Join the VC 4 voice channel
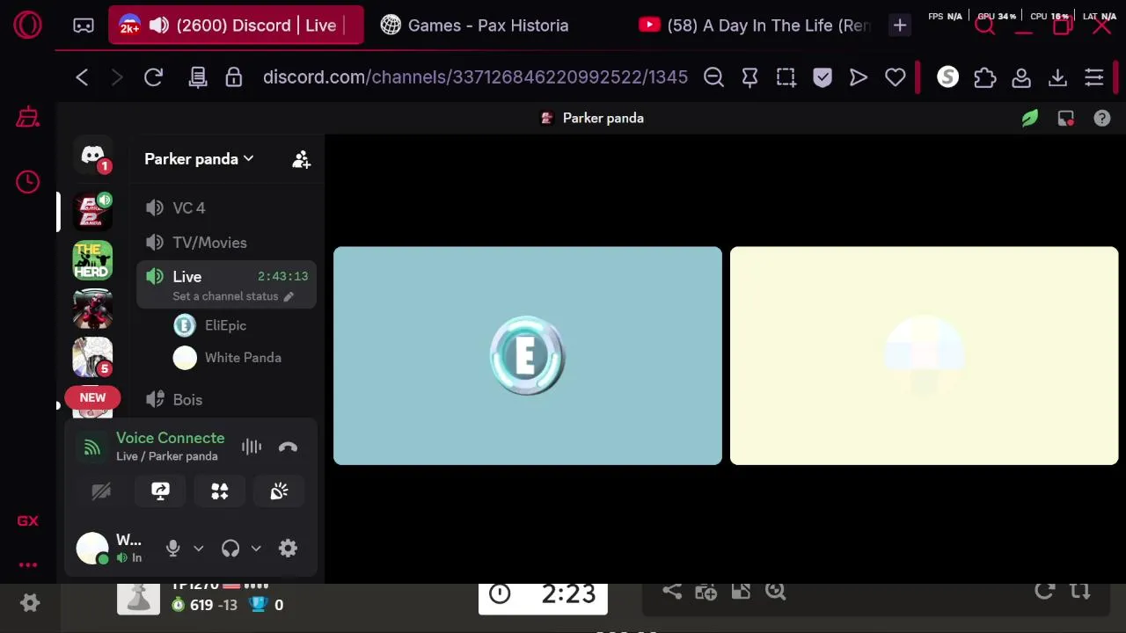Screen dimensions: 1126x633 pyautogui.click(x=226, y=207)
